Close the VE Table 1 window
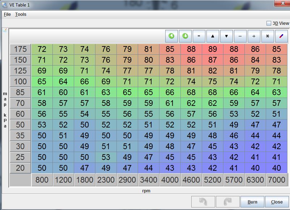 point(282,3)
